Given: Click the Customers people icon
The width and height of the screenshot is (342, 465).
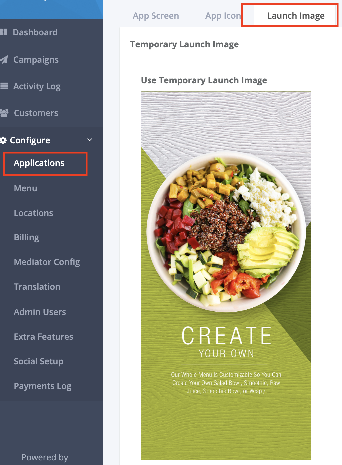Looking at the screenshot, I should coord(4,113).
